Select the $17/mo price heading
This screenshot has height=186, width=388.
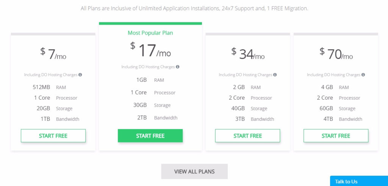click(x=150, y=50)
